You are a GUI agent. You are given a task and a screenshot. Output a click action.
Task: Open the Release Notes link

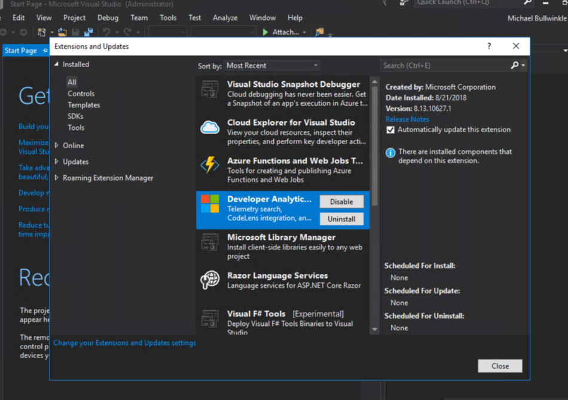(407, 119)
